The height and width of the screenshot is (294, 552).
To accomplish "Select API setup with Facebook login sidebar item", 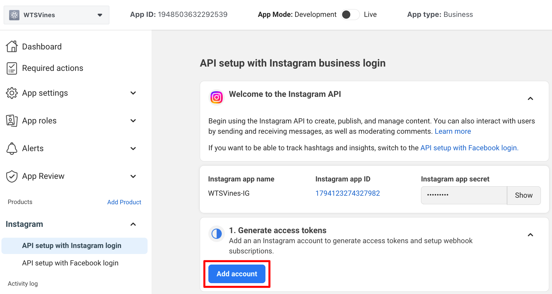I will [x=70, y=263].
